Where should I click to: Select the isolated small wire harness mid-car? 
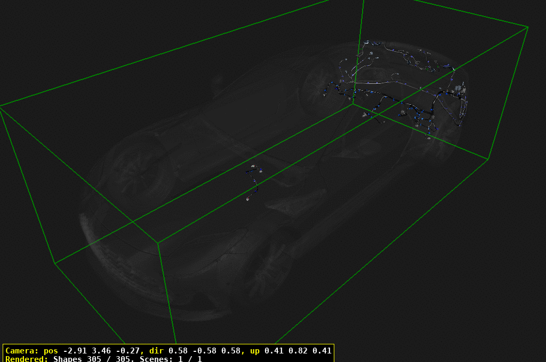[254, 183]
